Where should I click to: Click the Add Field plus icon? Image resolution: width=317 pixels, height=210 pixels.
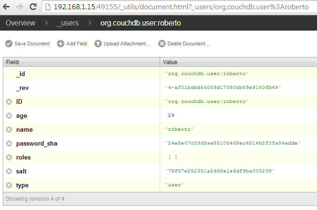61,44
